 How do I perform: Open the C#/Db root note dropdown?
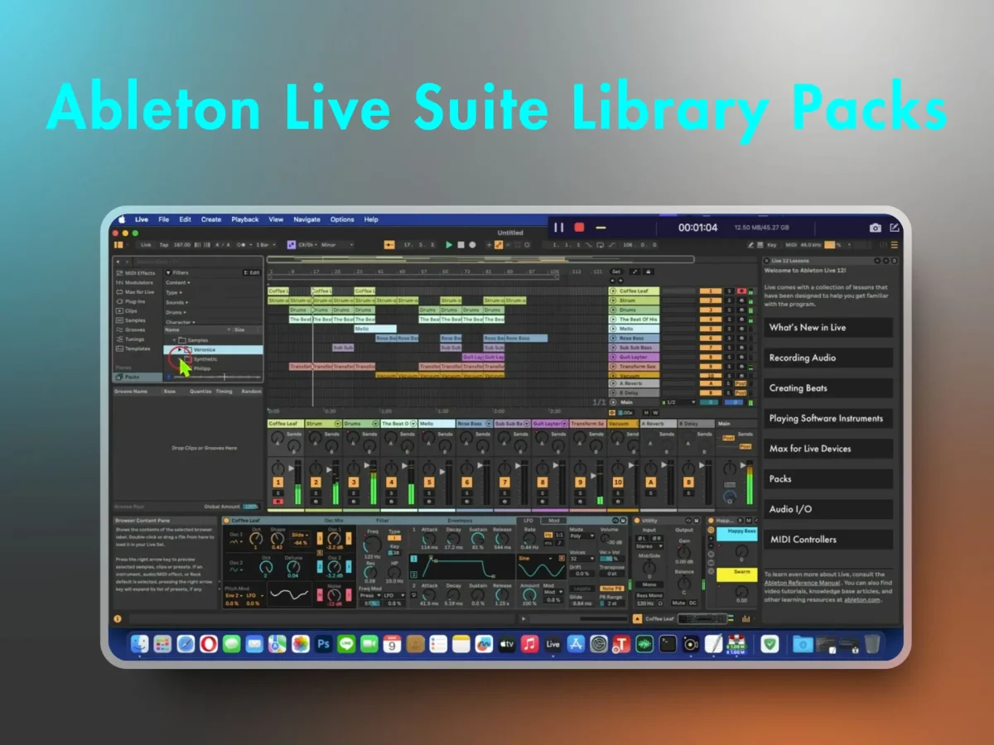click(x=306, y=245)
